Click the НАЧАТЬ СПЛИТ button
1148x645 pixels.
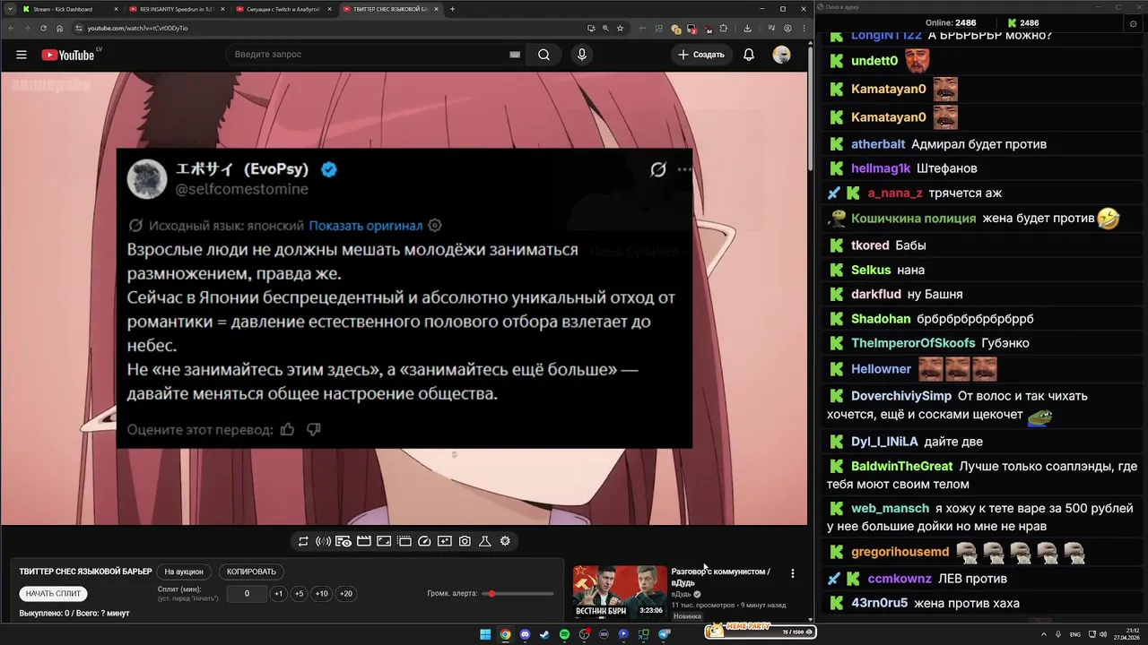pyautogui.click(x=53, y=593)
